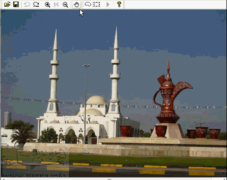
Task: Select the lasso selection tool
Action: coord(88,4)
